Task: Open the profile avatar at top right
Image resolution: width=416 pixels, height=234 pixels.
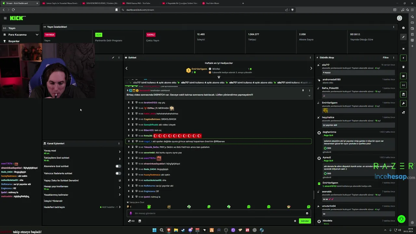Action: (399, 18)
